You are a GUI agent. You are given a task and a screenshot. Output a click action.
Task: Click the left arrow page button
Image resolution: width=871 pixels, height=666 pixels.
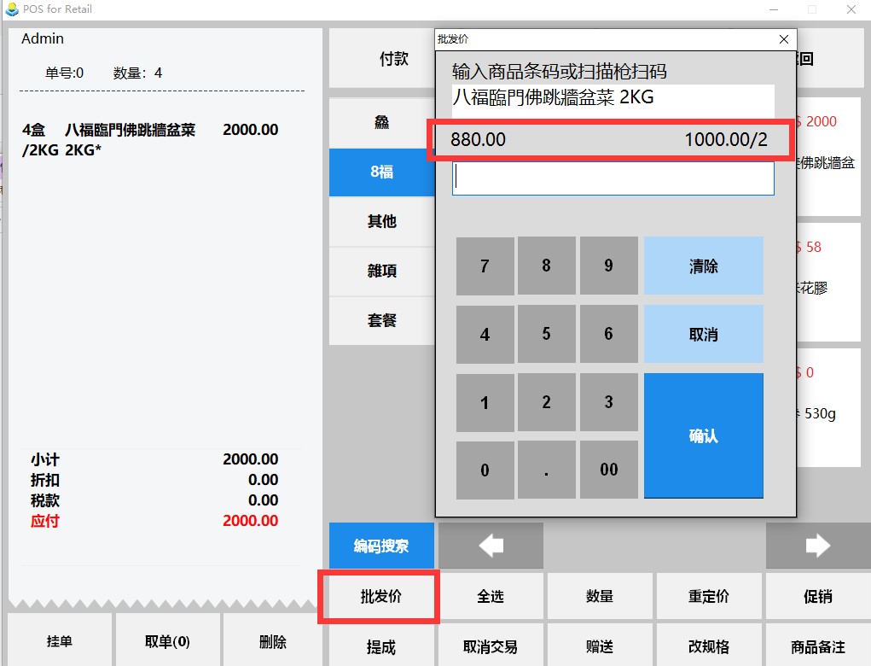click(x=491, y=546)
